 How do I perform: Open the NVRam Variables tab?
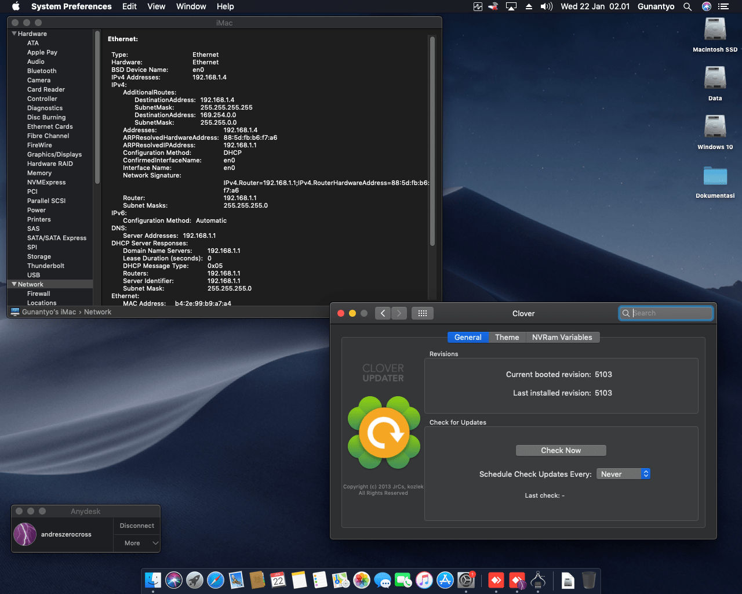[x=562, y=337]
